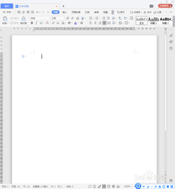Image resolution: width=175 pixels, height=189 pixels.
Task: Decrease font size with A- icon
Action: pos(72,18)
